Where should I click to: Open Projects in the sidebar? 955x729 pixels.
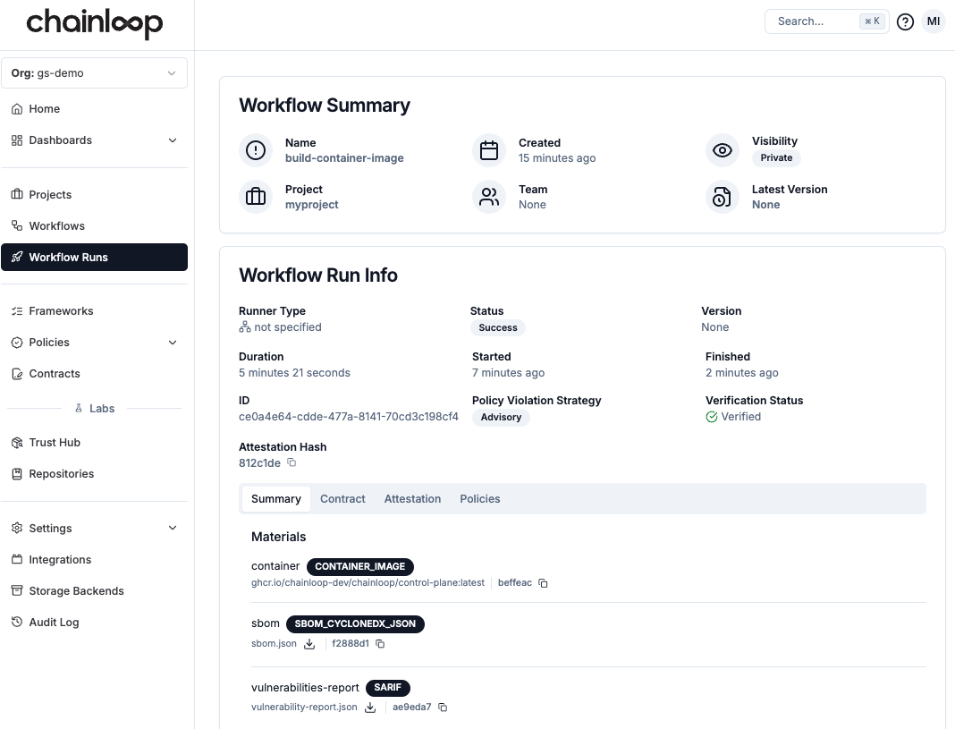click(95, 195)
